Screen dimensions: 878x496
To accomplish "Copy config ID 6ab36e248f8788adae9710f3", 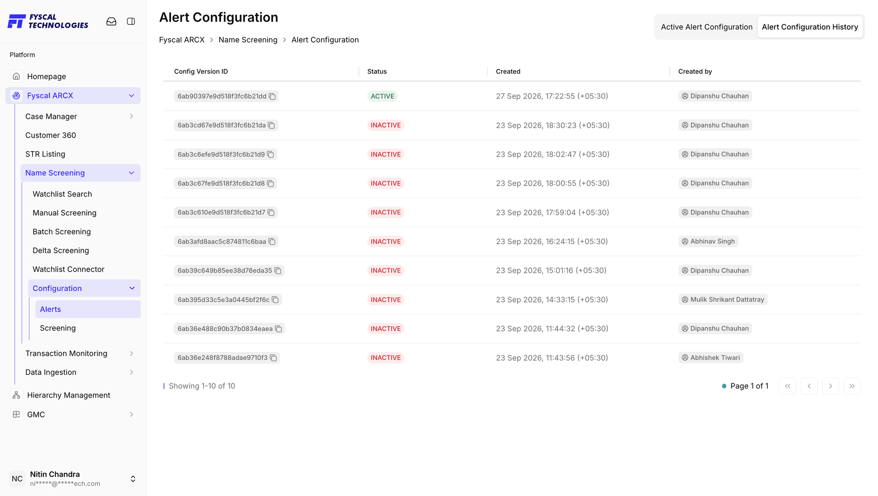I will (x=273, y=358).
